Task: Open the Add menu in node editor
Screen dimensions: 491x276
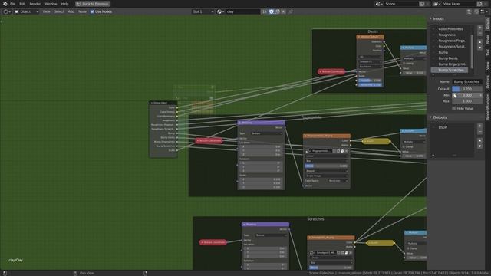Action: [71, 11]
